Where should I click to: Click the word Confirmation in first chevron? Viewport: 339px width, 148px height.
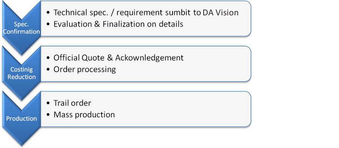[x=21, y=31]
